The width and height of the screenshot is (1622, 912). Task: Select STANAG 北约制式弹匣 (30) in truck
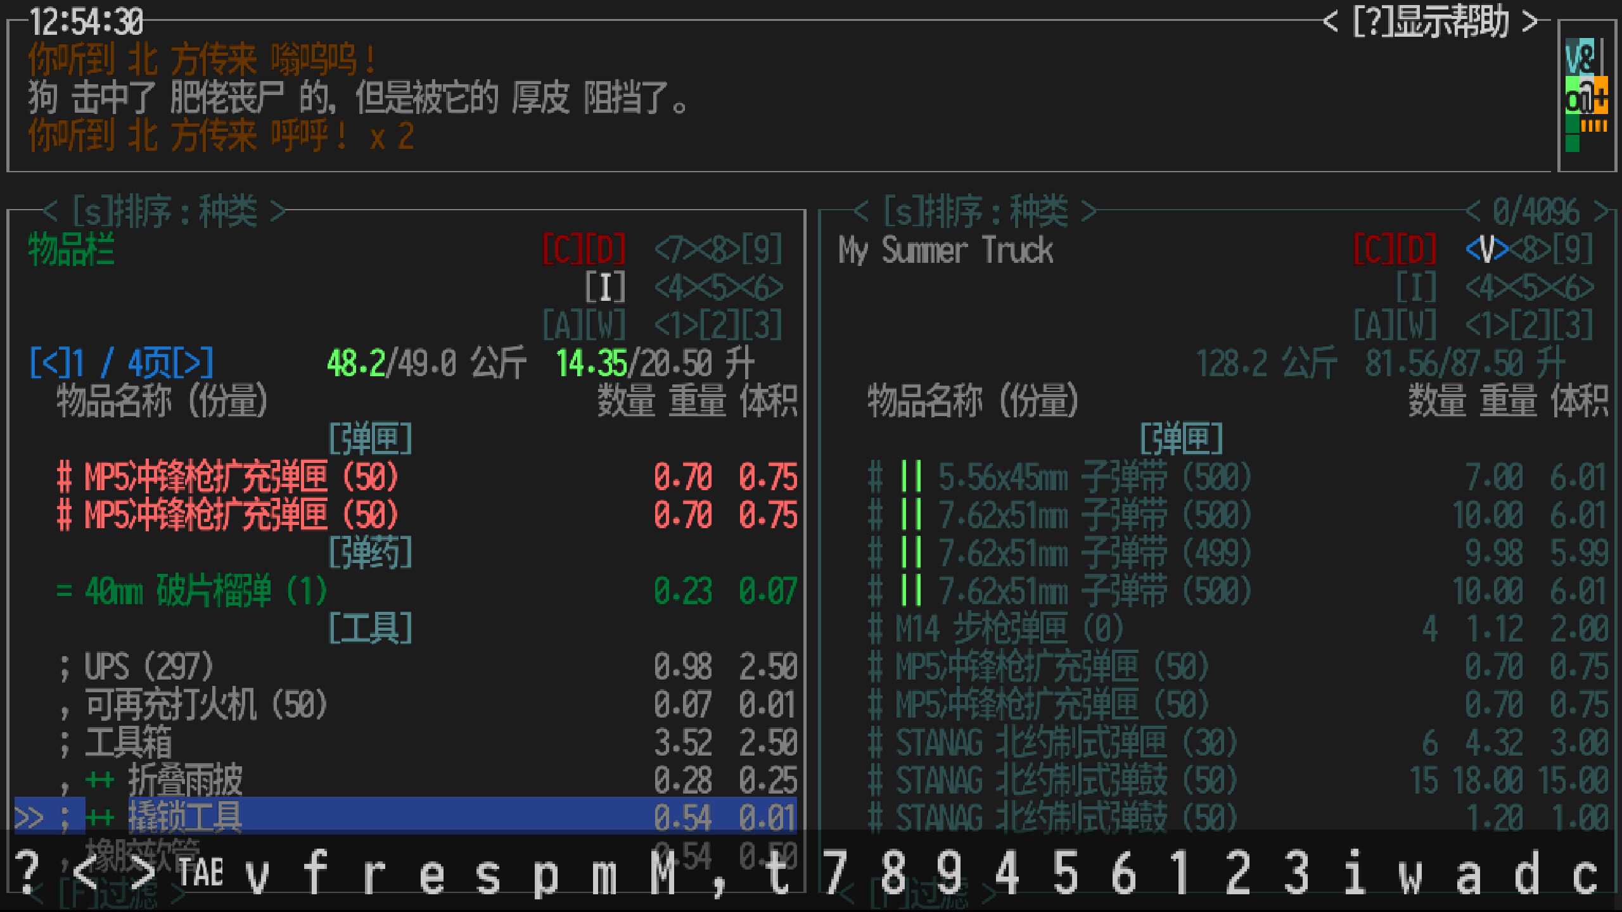1066,742
